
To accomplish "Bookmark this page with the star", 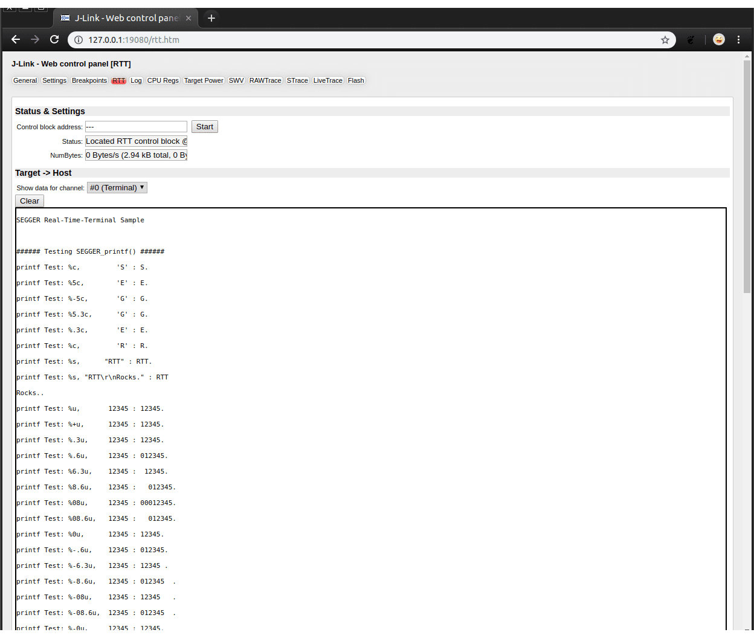I will (665, 40).
